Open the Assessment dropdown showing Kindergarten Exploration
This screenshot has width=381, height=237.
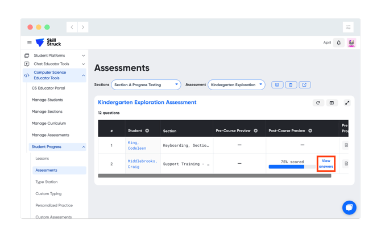click(236, 85)
